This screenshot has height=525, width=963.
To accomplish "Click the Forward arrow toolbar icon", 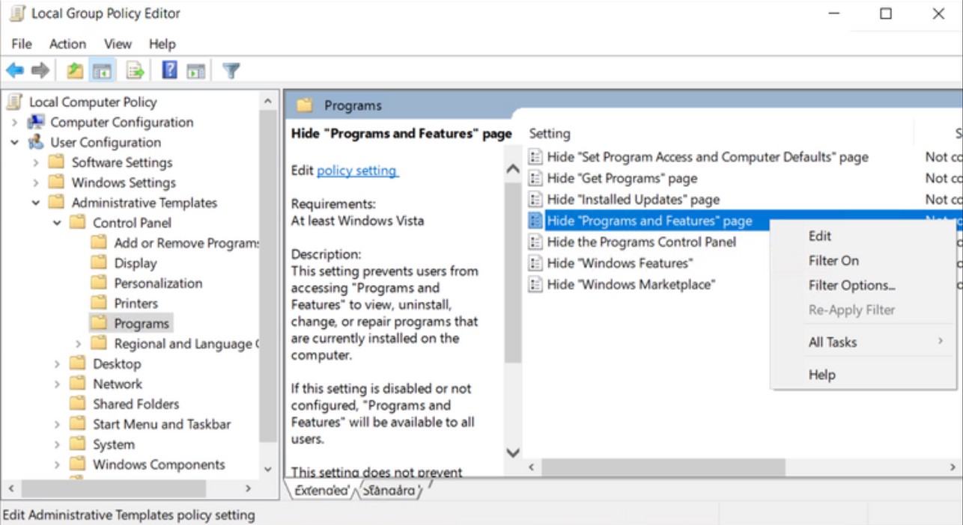I will point(40,70).
